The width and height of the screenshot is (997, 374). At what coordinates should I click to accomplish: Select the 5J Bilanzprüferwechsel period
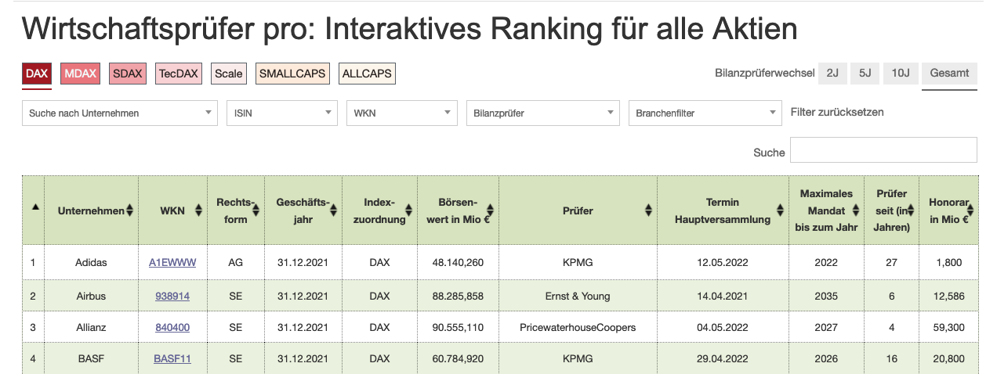pyautogui.click(x=865, y=73)
